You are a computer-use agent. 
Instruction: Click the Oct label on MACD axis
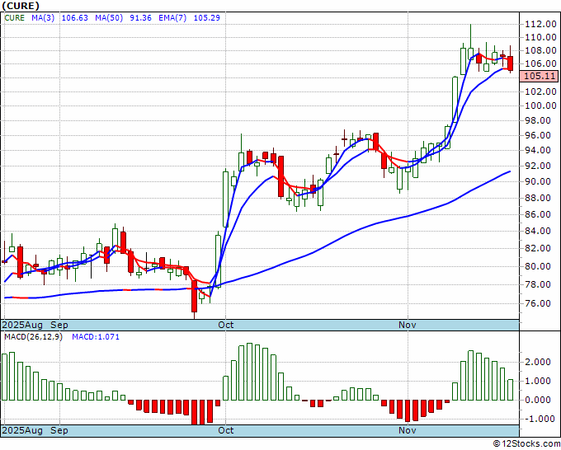pyautogui.click(x=226, y=430)
